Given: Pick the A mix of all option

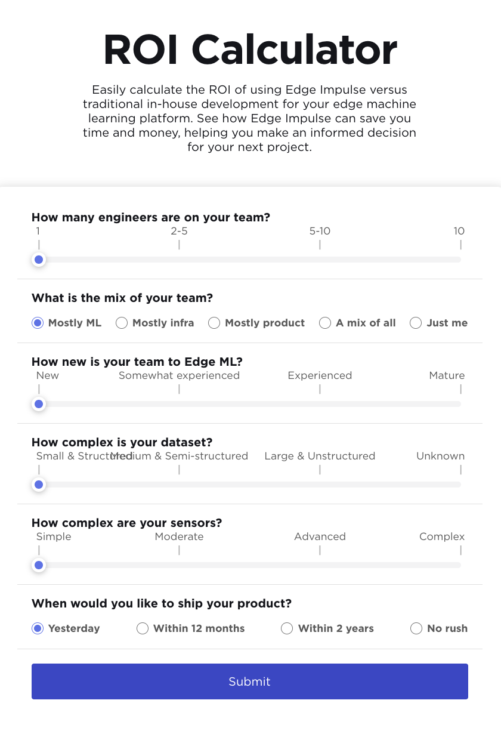Looking at the screenshot, I should (325, 323).
